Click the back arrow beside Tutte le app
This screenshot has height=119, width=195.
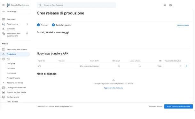point(4,12)
